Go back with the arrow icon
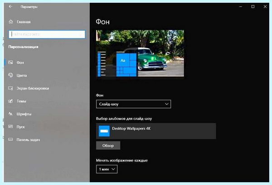This screenshot has width=272, height=185. (10, 7)
